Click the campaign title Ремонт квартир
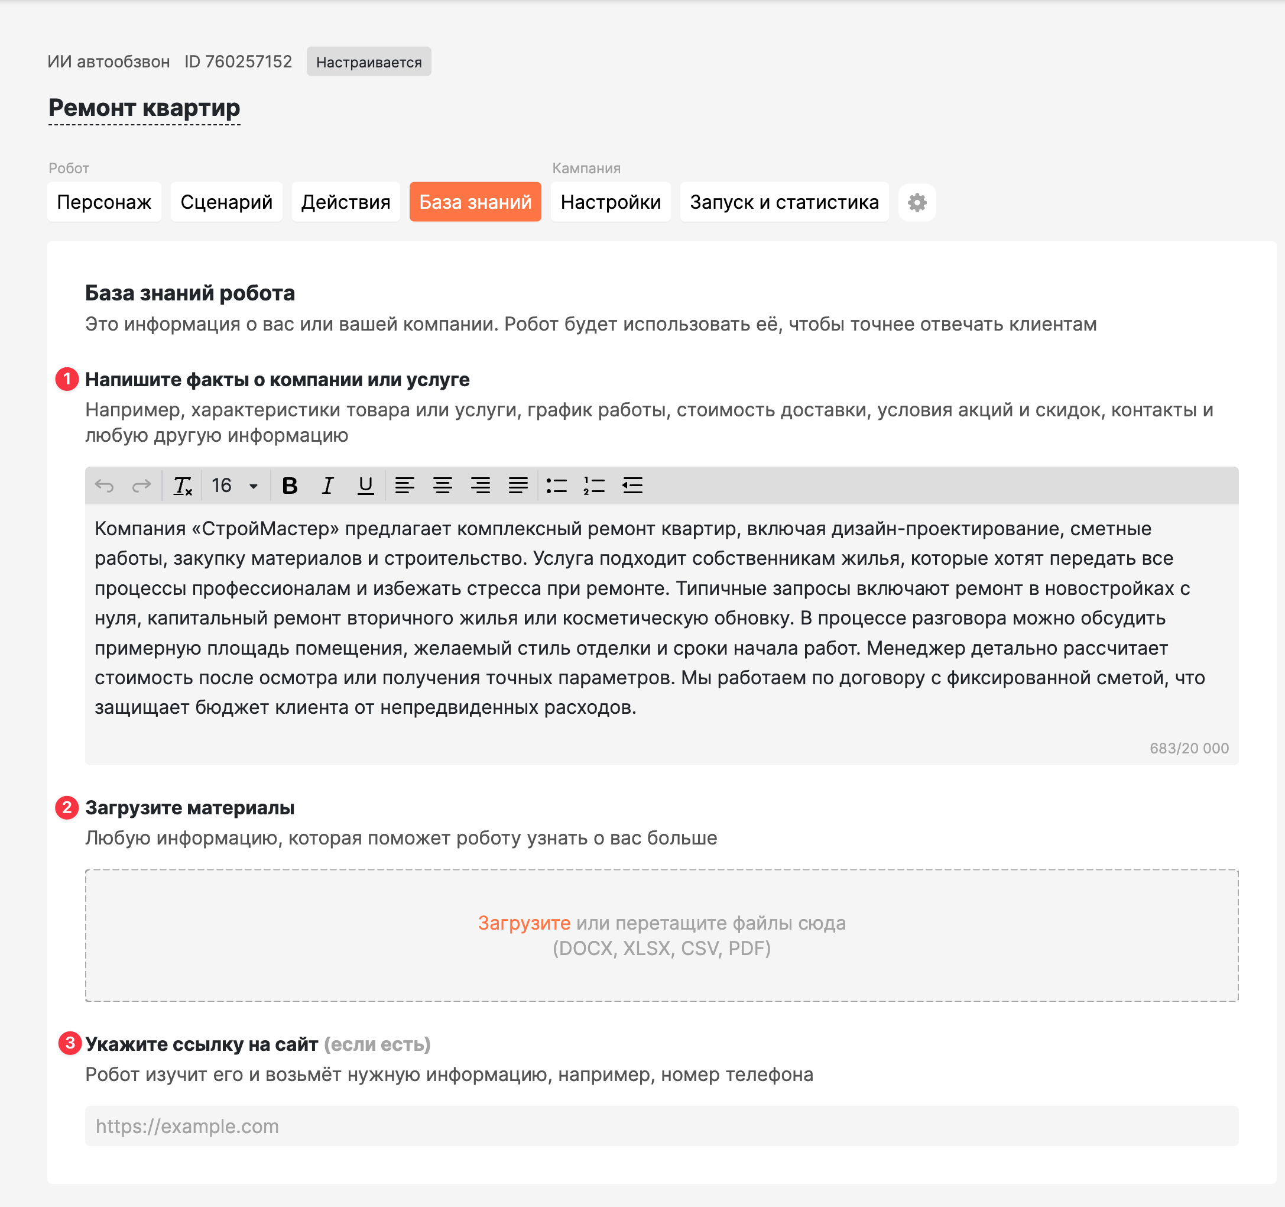This screenshot has height=1207, width=1285. 144,108
